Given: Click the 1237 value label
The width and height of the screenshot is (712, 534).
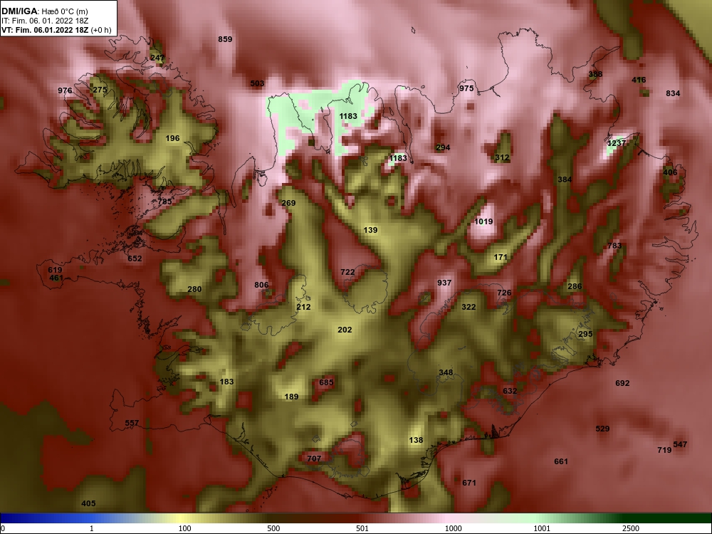Looking at the screenshot, I should (617, 142).
